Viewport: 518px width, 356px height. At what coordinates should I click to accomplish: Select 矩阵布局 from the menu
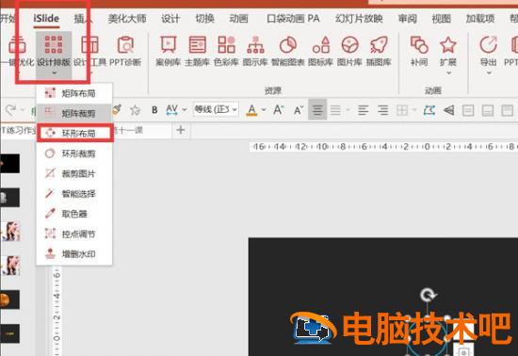[x=74, y=93]
